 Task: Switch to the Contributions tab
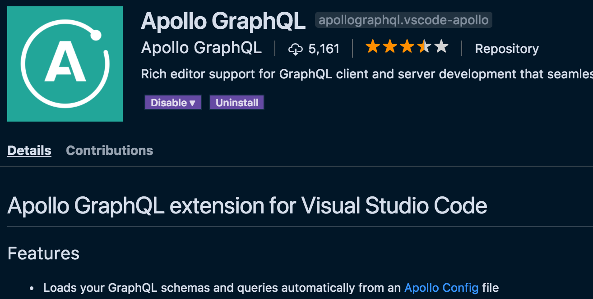coord(109,150)
